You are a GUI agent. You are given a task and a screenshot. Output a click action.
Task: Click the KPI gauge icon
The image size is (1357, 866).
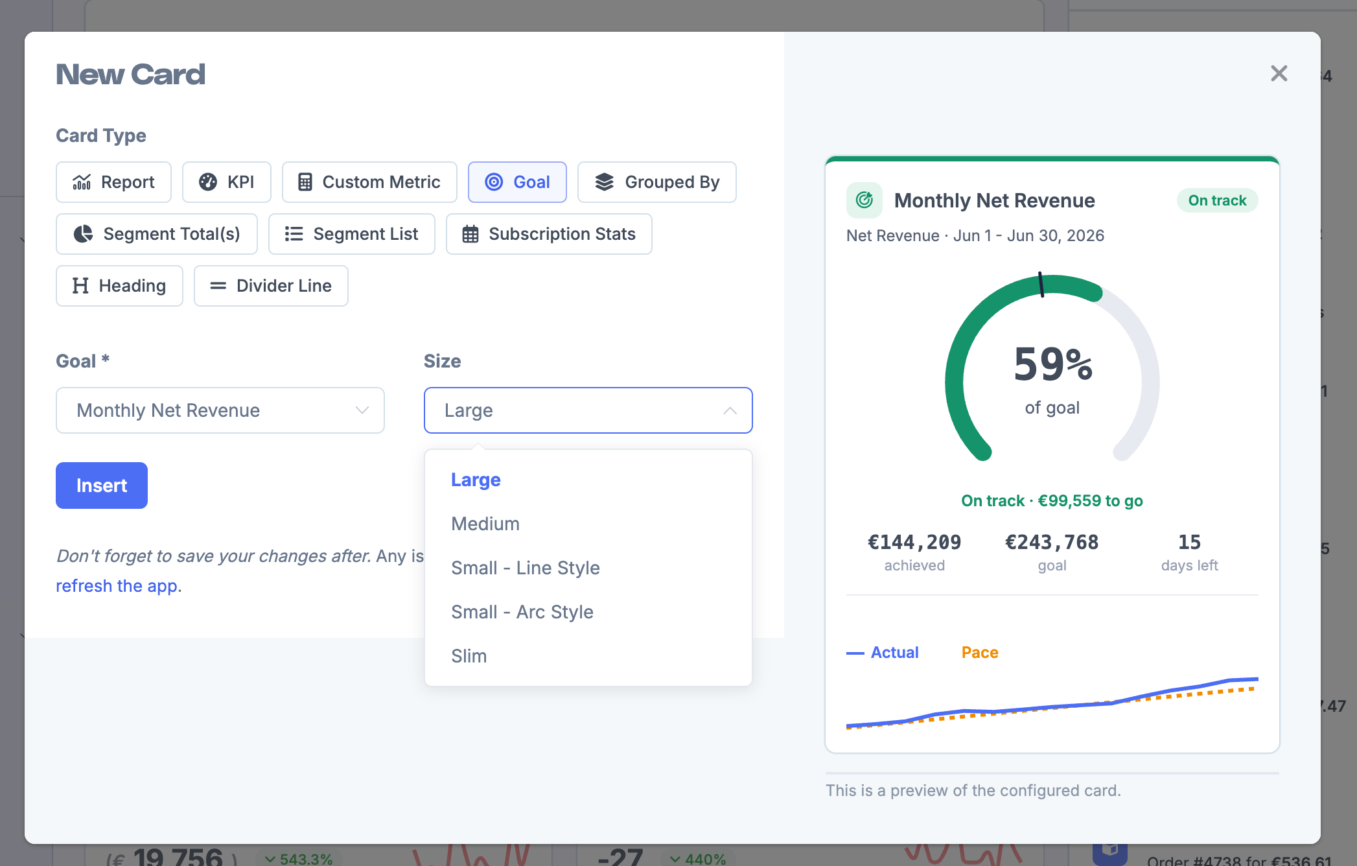pos(208,182)
